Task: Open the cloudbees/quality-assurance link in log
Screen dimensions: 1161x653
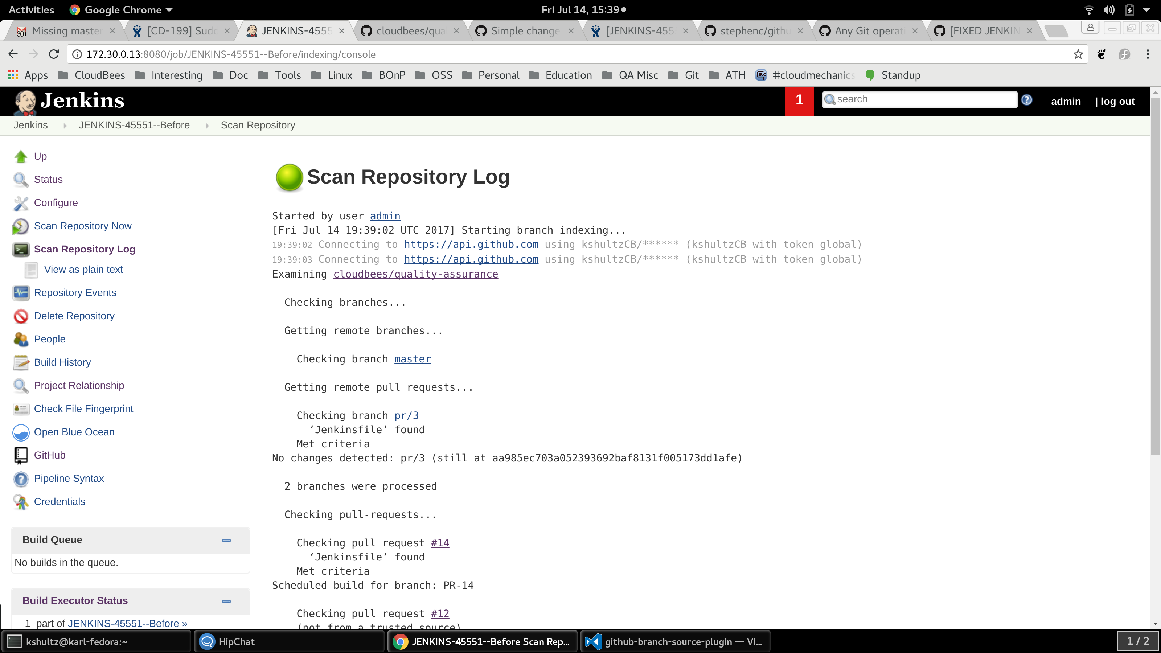Action: [415, 274]
